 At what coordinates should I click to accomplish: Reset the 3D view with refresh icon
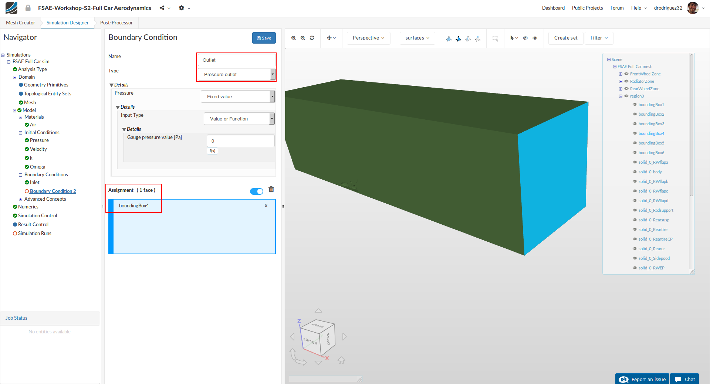tap(312, 38)
